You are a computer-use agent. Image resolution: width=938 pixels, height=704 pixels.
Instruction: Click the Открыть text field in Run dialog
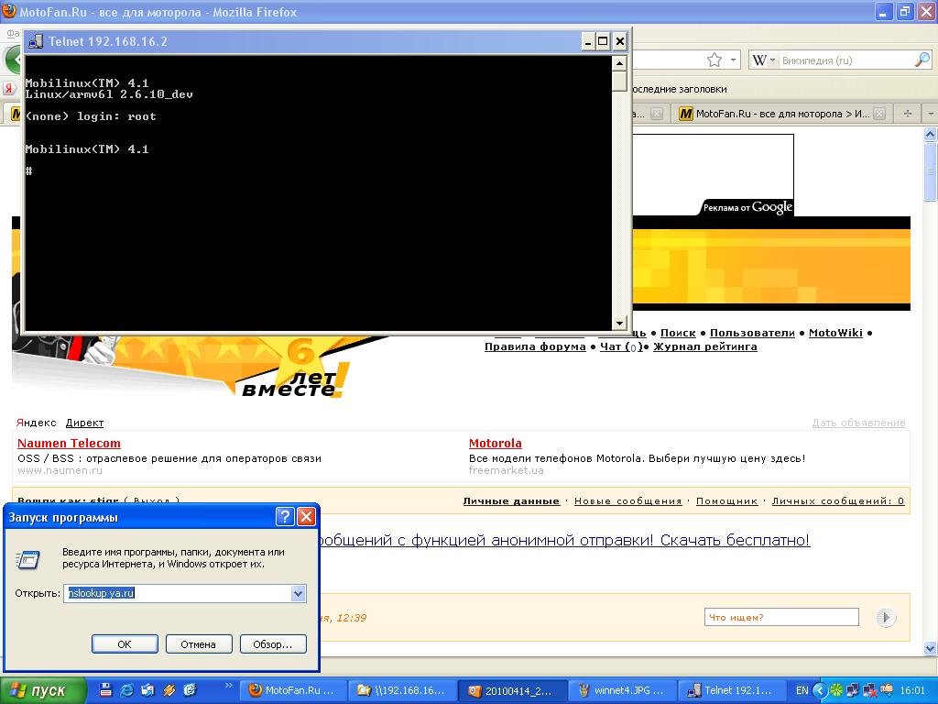[178, 593]
